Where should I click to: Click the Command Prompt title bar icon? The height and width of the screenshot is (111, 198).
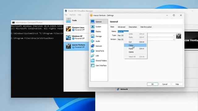13,23
